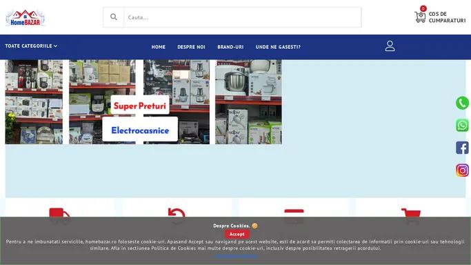Viewport: 471px width, 265px height.
Task: Accept cookies with Accept button
Action: [x=237, y=234]
